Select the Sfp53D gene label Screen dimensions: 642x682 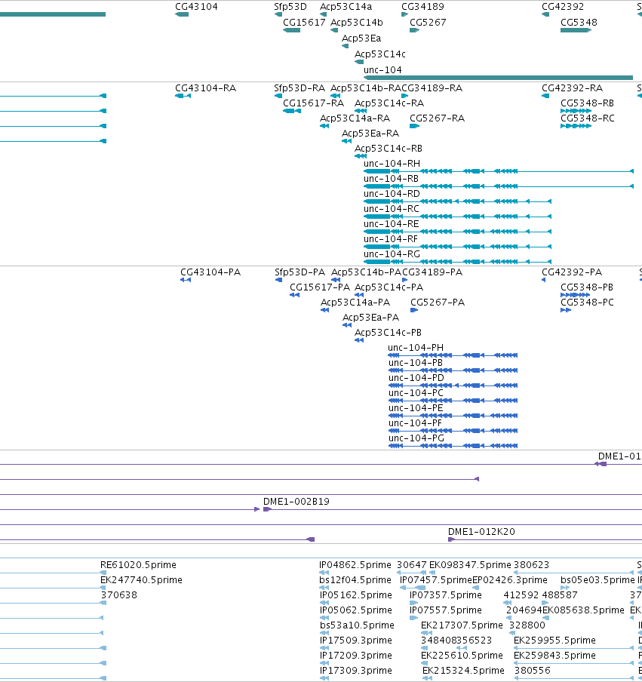pos(290,7)
